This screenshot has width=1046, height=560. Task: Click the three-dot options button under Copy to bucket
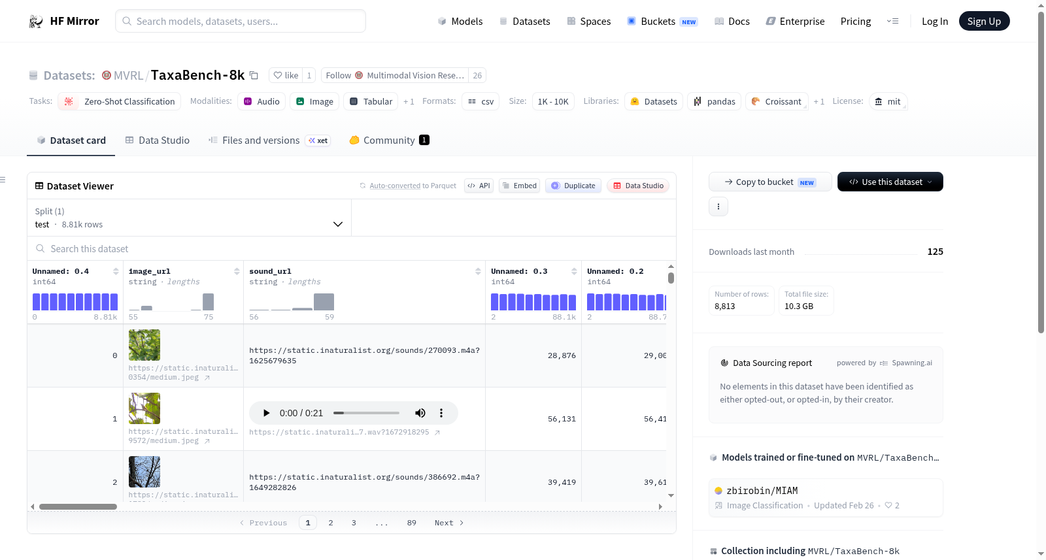pyautogui.click(x=718, y=206)
